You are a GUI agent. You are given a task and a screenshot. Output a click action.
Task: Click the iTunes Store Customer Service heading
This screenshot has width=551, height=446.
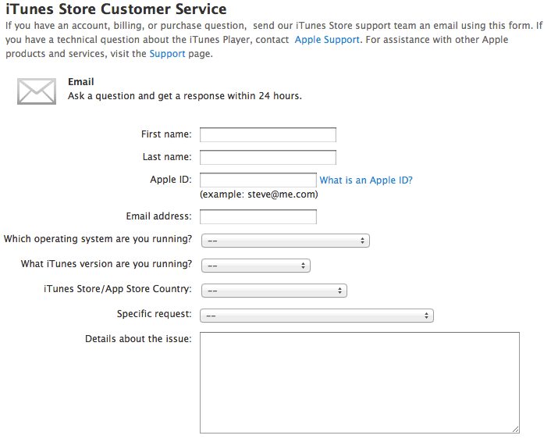click(x=116, y=9)
